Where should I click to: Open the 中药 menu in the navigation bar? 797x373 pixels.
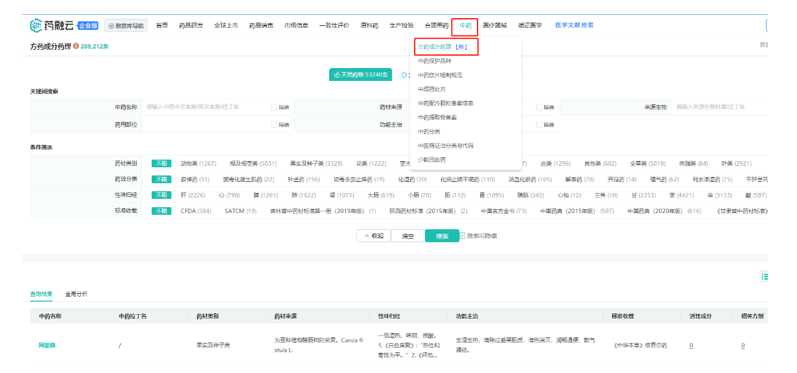[x=465, y=26]
